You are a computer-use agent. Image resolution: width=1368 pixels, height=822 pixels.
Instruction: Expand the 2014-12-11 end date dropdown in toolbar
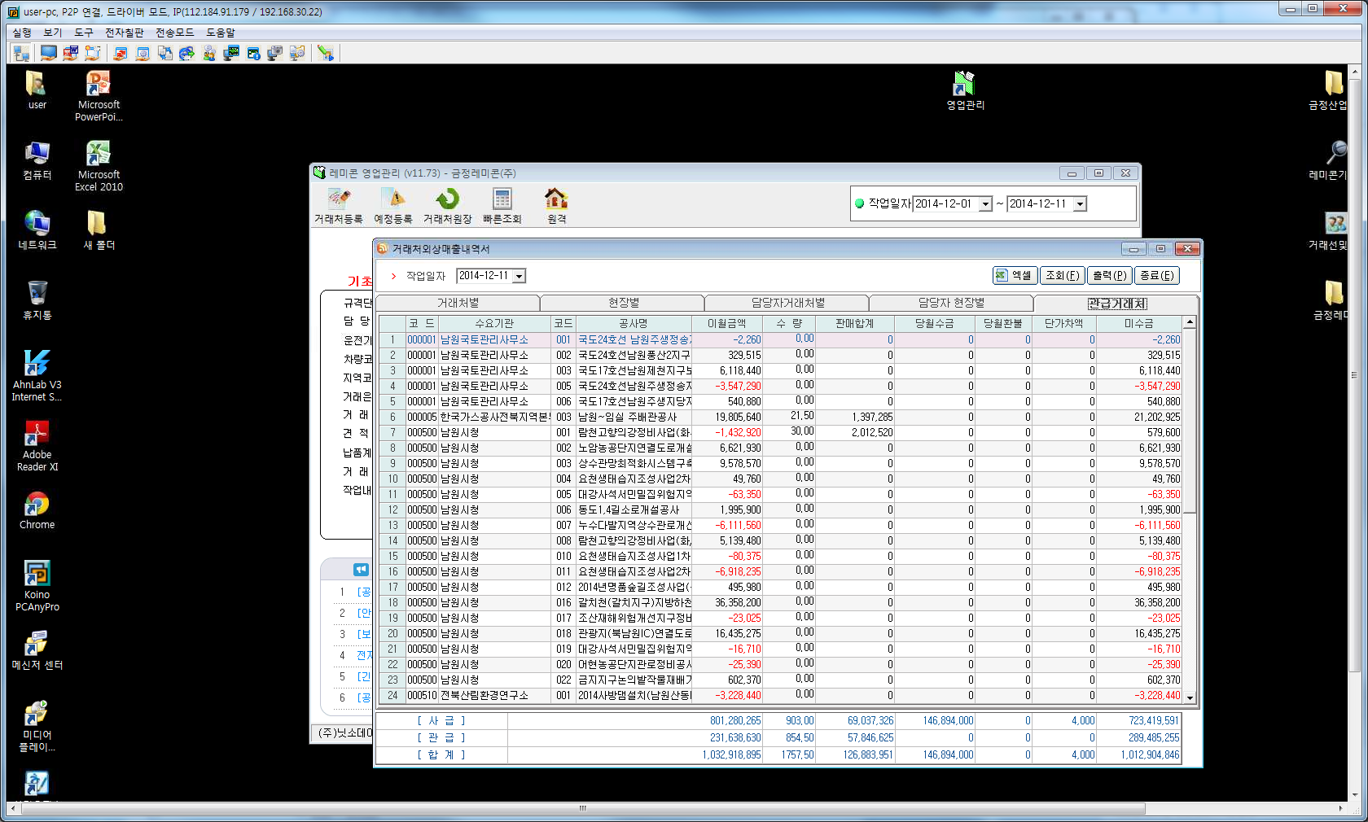(x=1080, y=204)
